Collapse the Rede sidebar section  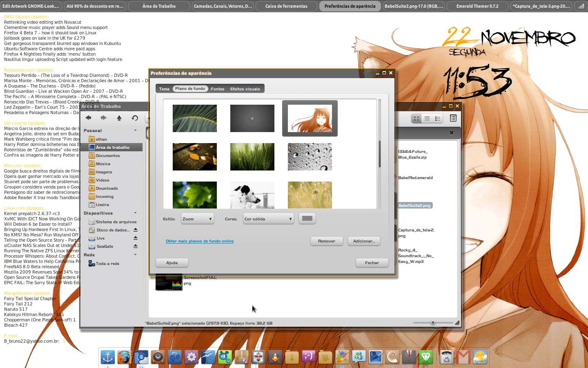point(136,255)
